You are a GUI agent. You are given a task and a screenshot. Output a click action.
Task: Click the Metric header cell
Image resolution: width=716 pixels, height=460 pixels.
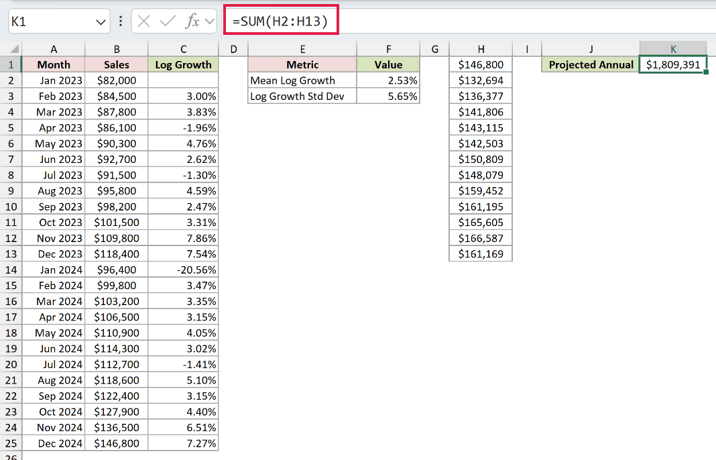click(x=302, y=64)
